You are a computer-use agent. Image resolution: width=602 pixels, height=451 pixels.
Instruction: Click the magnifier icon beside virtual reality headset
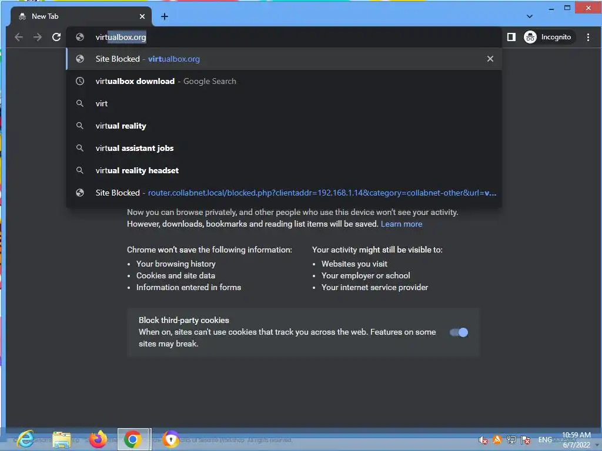click(80, 170)
